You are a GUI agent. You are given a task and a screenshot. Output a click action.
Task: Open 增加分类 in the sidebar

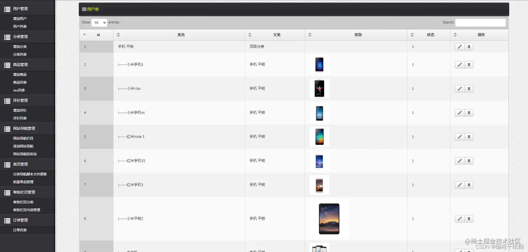click(x=20, y=47)
